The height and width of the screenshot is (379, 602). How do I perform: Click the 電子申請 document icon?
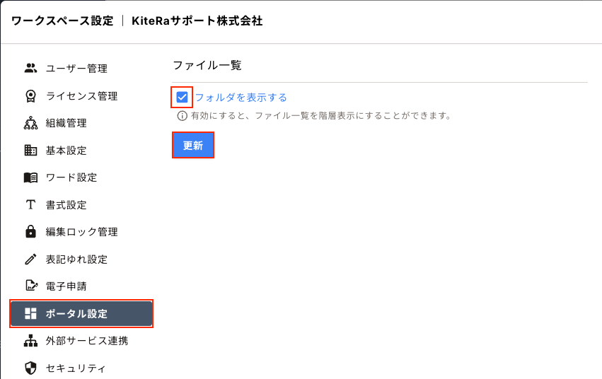coord(30,286)
